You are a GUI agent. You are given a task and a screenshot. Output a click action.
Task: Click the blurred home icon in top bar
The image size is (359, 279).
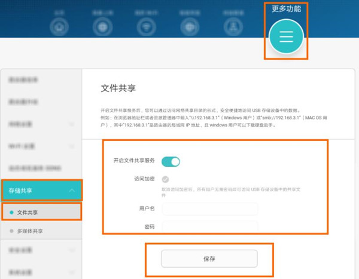coord(59,27)
